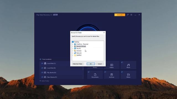Select Desktop in the folder tree
The image size is (177, 99).
tap(77, 42)
